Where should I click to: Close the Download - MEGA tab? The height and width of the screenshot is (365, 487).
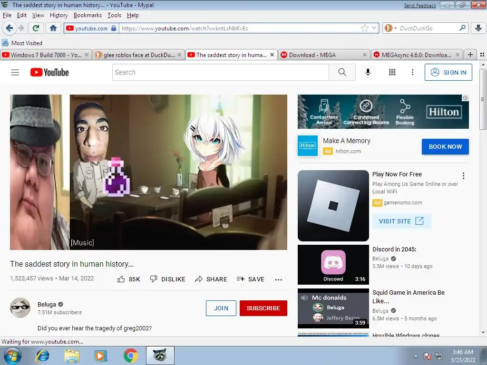[365, 55]
